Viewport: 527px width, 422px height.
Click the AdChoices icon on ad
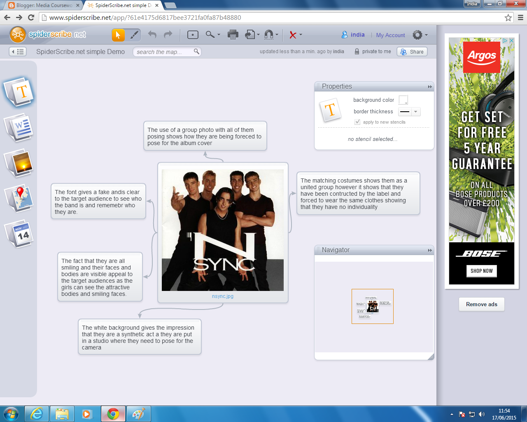point(505,40)
